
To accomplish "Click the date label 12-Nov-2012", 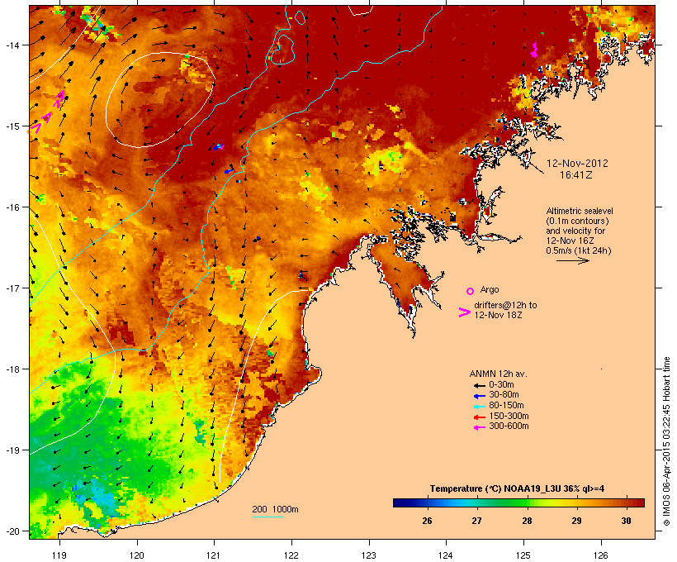I will pyautogui.click(x=577, y=164).
